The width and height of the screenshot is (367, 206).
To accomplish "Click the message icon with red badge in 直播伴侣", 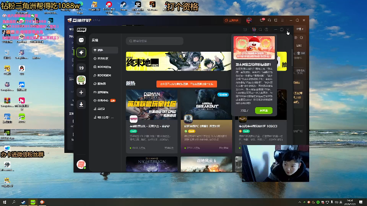I will point(262,20).
